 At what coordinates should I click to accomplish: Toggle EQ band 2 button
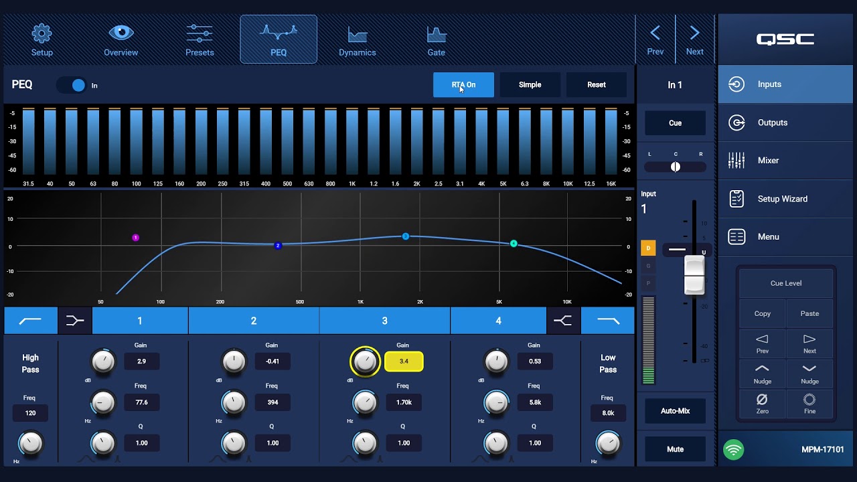tap(254, 321)
